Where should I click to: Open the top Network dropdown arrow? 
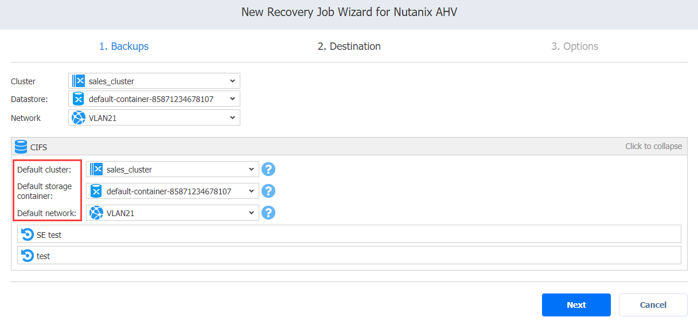(232, 118)
